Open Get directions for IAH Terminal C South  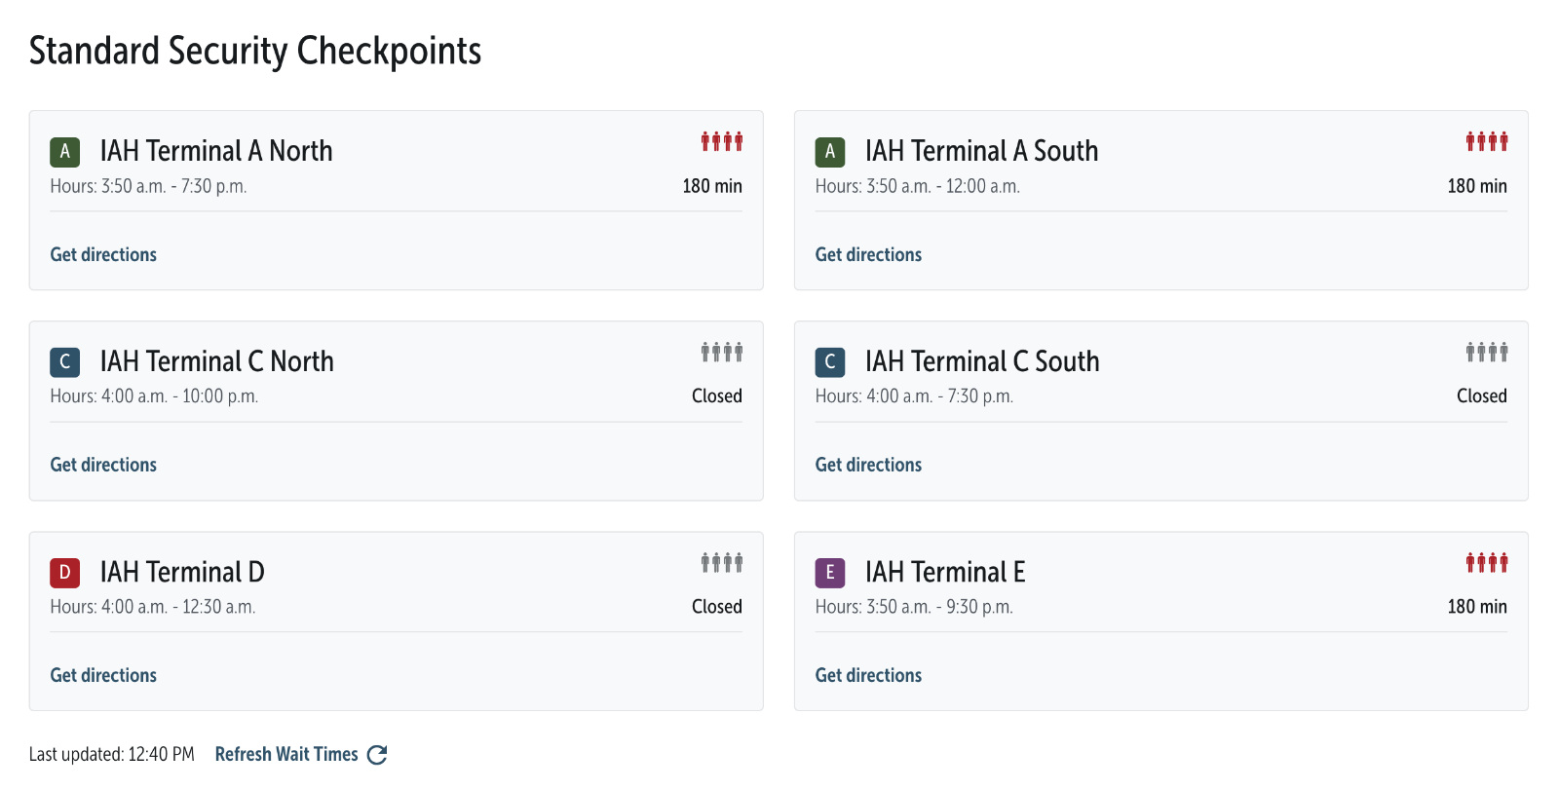868,465
